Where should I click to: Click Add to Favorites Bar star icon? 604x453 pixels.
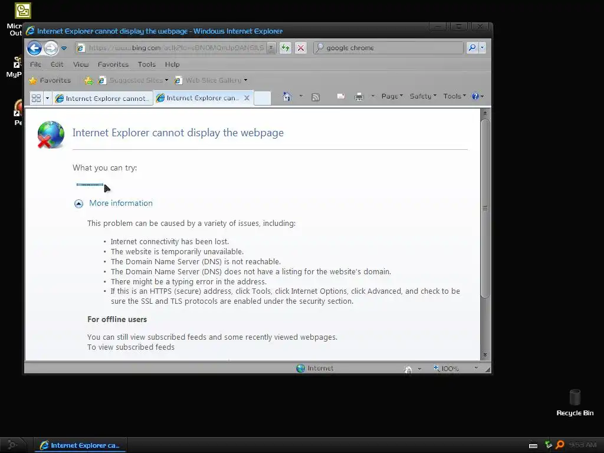pos(88,80)
